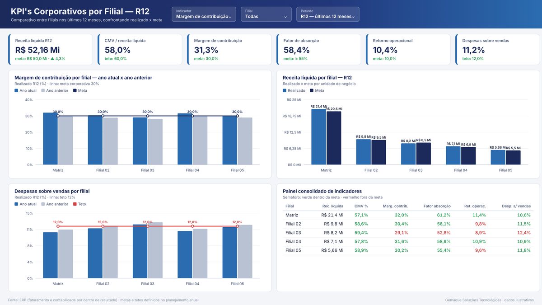Click Filial 05 30,0% meta marker in margem chart
Image resolution: width=542 pixels, height=305 pixels.
point(237,116)
